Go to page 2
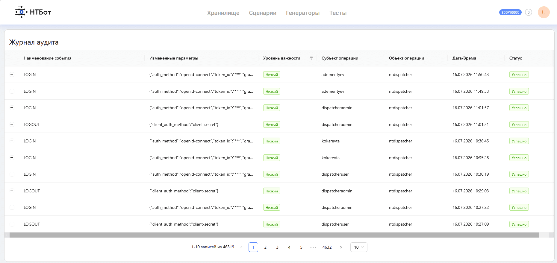This screenshot has height=263, width=557. [x=265, y=247]
